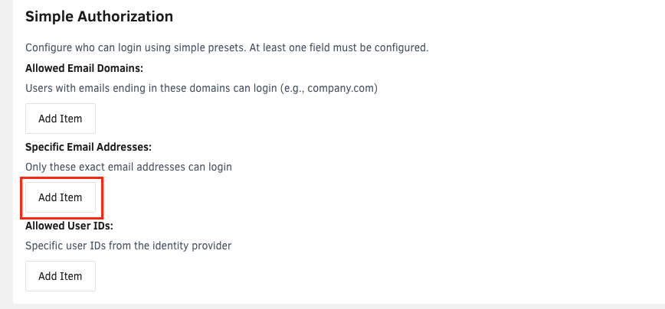Click the Simple Authorization heading
This screenshot has width=665, height=309.
99,15
